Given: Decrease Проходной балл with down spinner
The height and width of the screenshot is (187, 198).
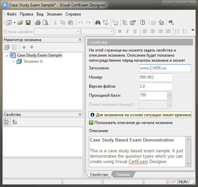Looking at the screenshot, I should [x=169, y=97].
